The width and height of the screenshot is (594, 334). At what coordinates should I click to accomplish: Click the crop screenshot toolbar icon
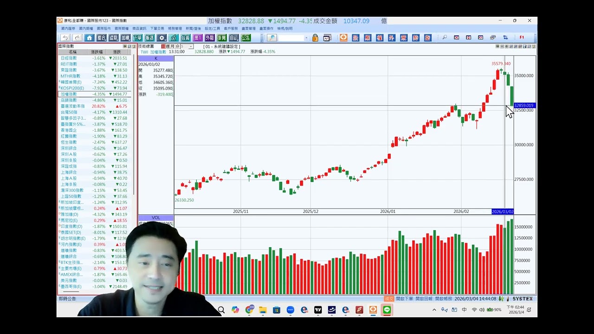coord(505,38)
